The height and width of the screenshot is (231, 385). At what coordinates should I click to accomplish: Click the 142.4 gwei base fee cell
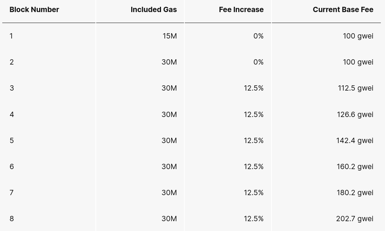[x=355, y=140]
